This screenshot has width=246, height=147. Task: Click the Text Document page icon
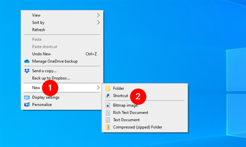(108, 120)
